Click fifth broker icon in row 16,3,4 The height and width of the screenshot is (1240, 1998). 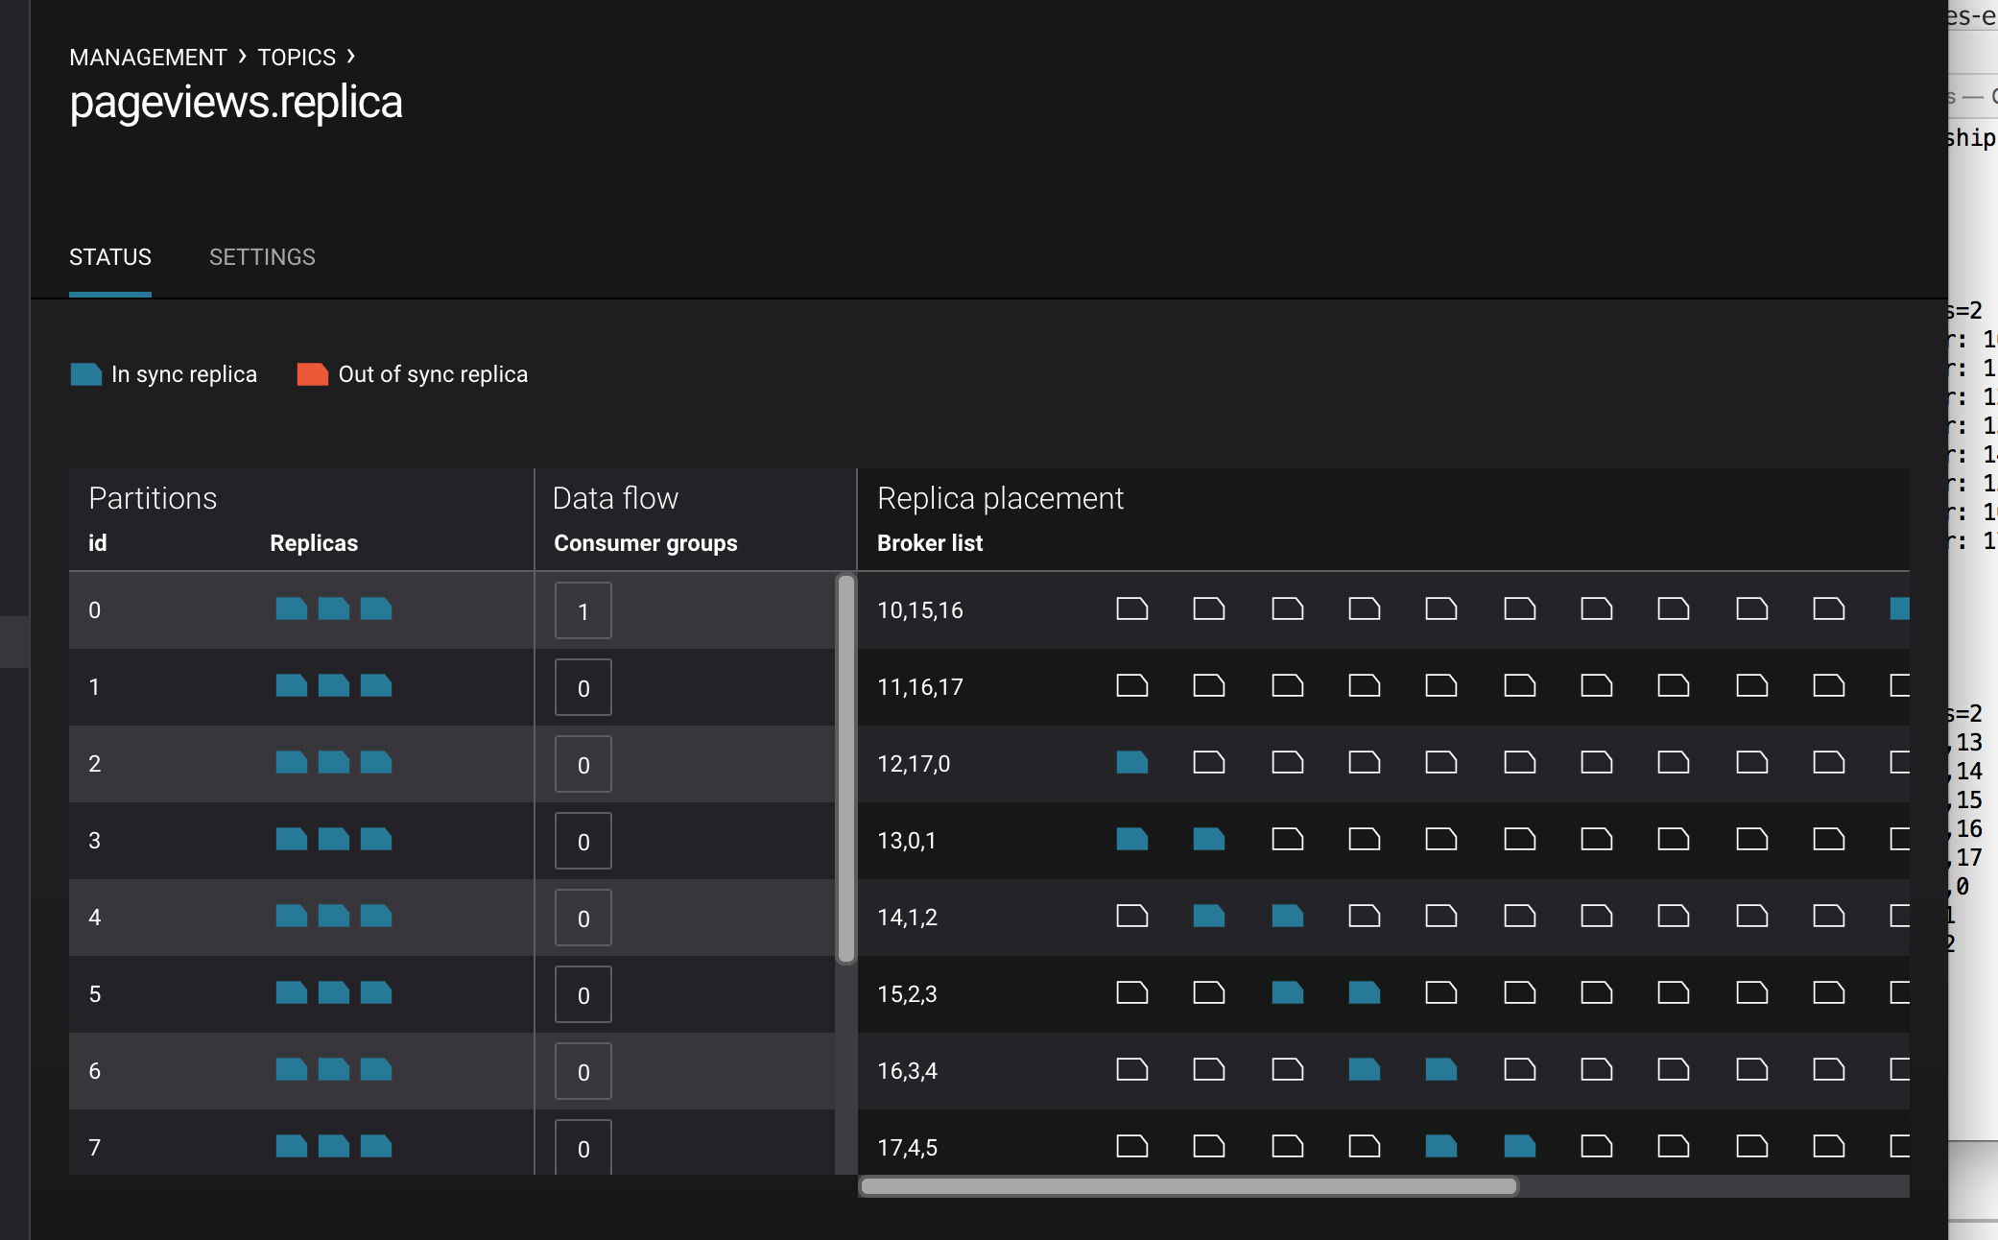coord(1441,1069)
